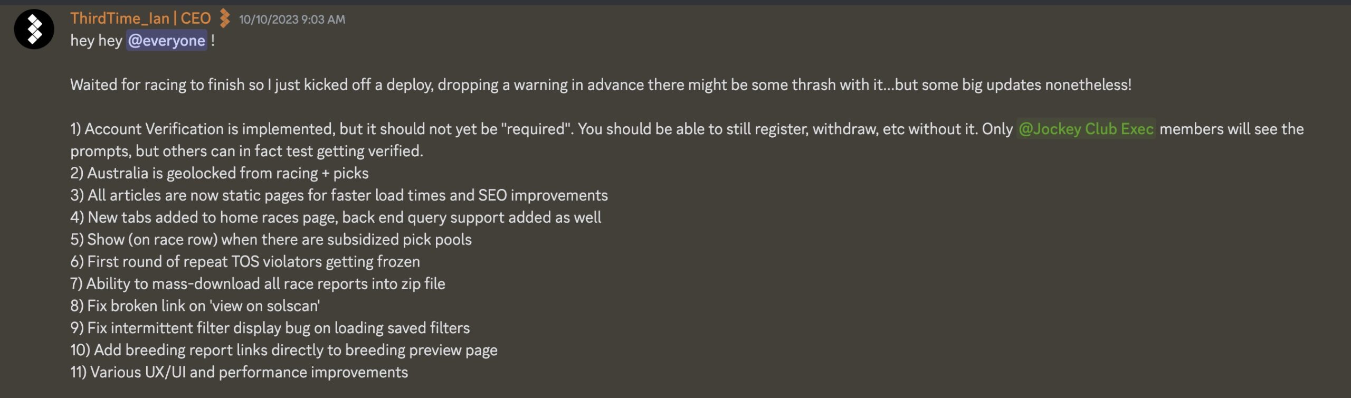Open the ThirdTime_Ian | CEO username
Viewport: 1351px width, 398px height.
(x=140, y=18)
